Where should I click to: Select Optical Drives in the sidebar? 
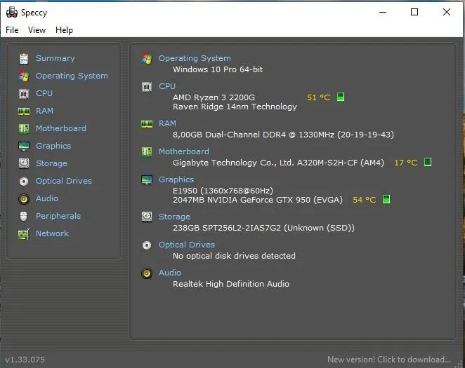point(64,181)
